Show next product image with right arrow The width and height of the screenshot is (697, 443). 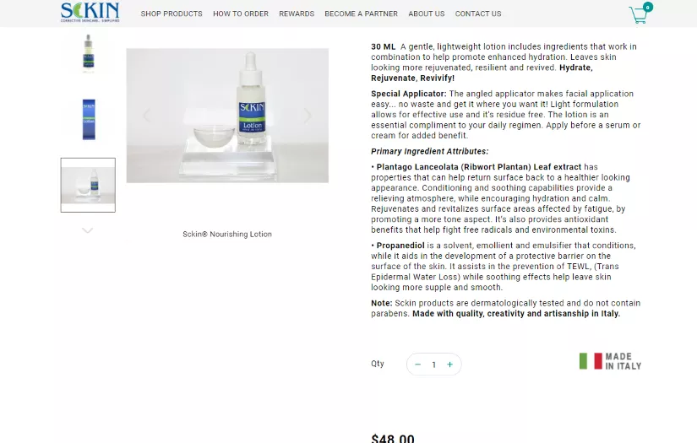pos(308,116)
